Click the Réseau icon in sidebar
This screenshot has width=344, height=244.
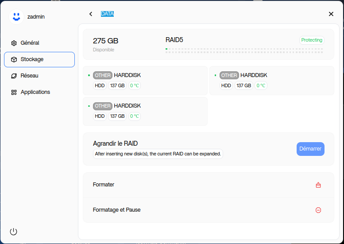14,76
